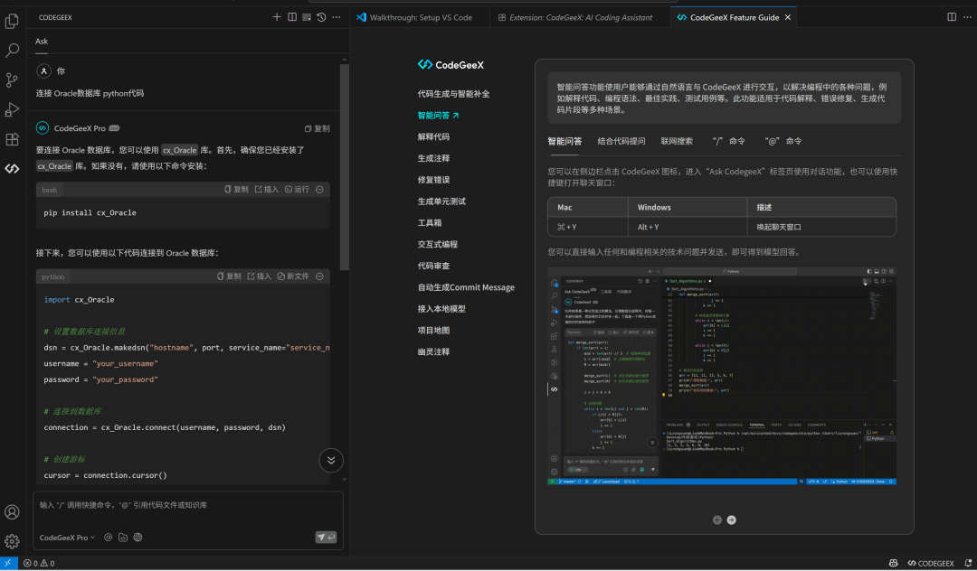This screenshot has width=977, height=571.
Task: Open errors and warnings in status bar
Action: click(x=39, y=563)
